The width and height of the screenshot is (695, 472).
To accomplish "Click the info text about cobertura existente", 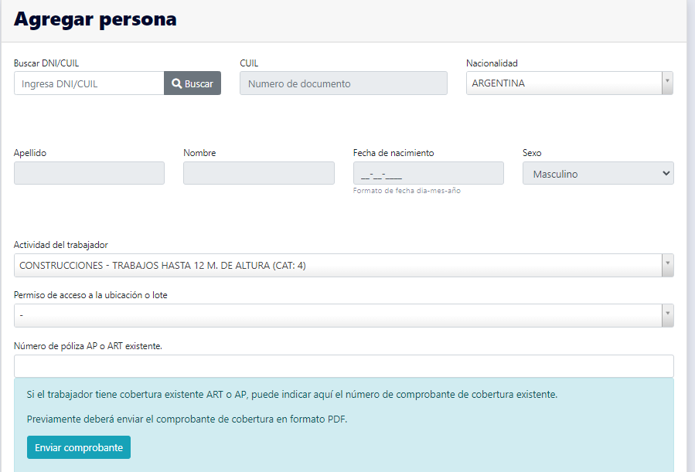I will coord(291,394).
